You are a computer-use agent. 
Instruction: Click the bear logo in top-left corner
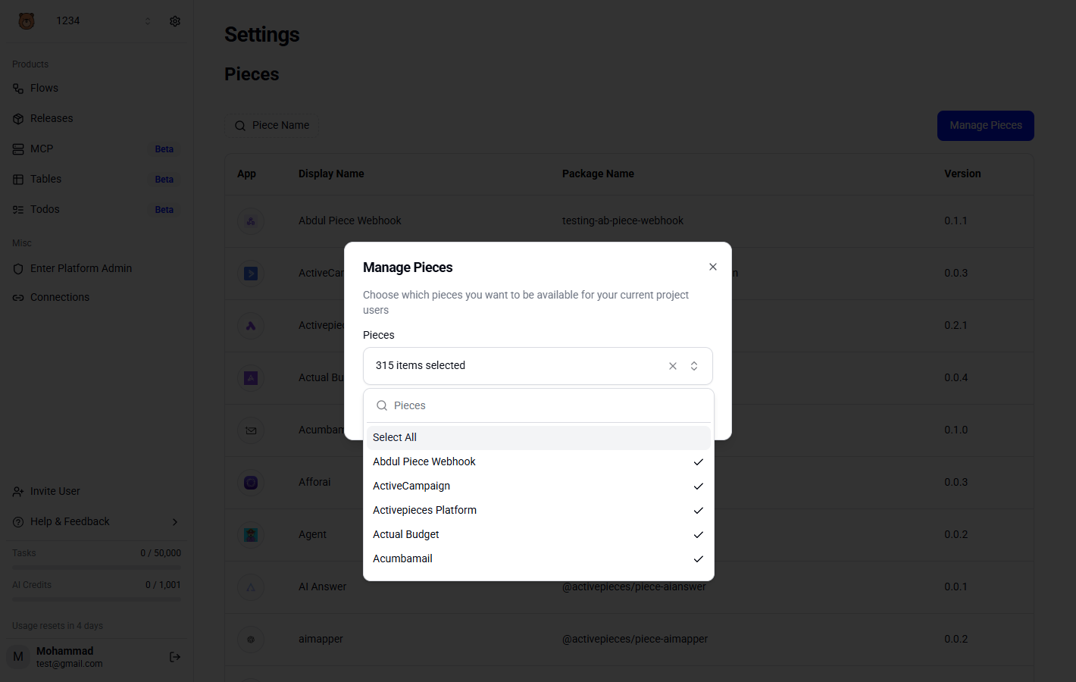[27, 21]
